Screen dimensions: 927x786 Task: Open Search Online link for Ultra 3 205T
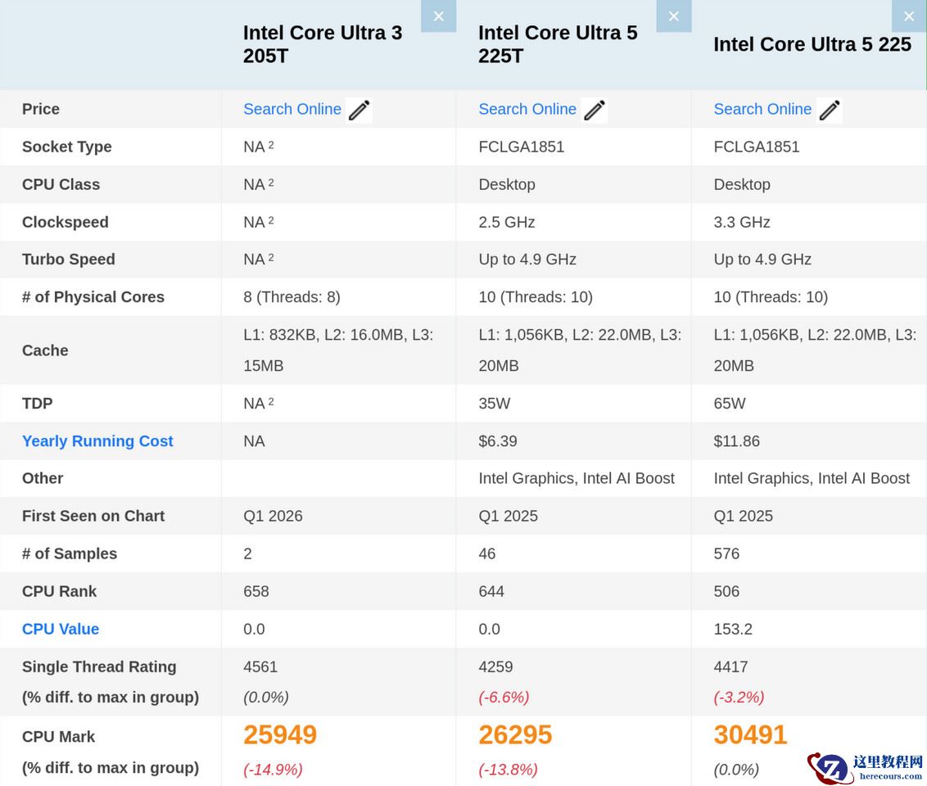click(x=292, y=110)
